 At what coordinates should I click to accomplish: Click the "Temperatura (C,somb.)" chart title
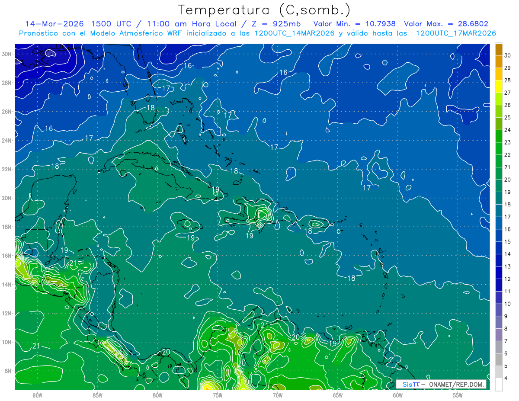pyautogui.click(x=264, y=10)
